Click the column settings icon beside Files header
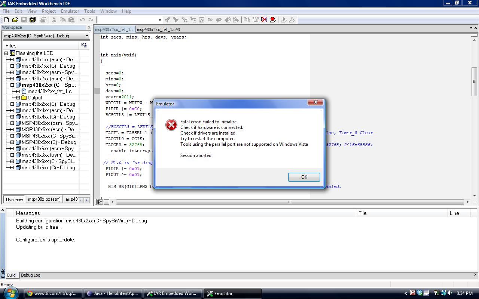 tap(84, 45)
